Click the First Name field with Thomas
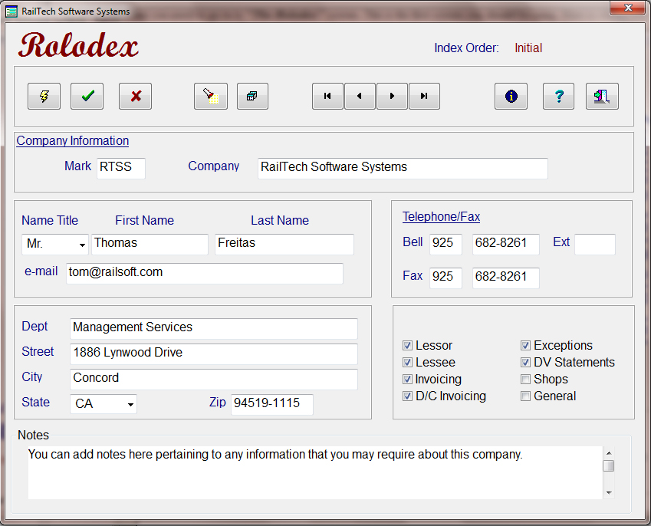 point(150,244)
